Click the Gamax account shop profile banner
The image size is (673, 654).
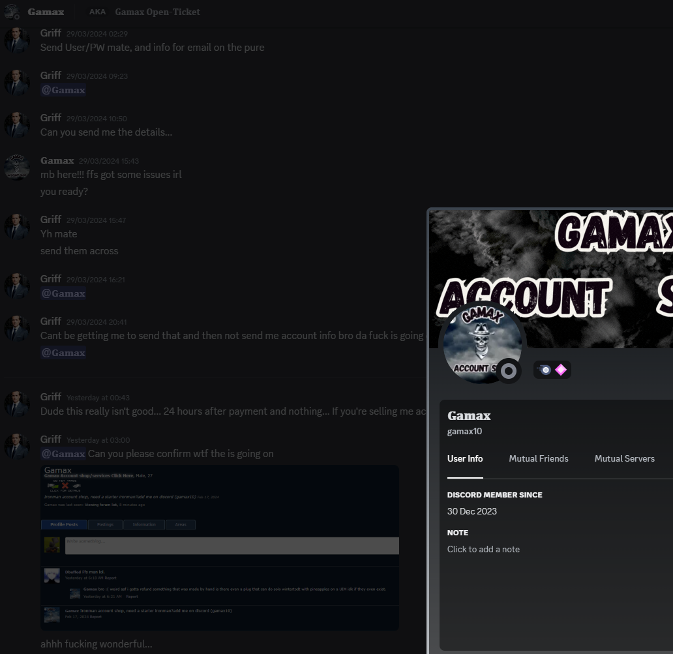tap(551, 278)
